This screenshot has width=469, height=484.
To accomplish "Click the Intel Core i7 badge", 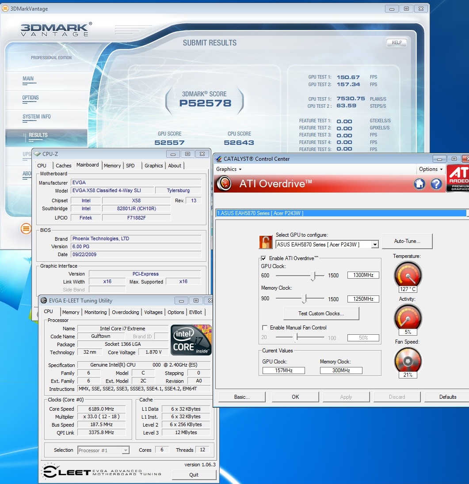I will (x=191, y=340).
